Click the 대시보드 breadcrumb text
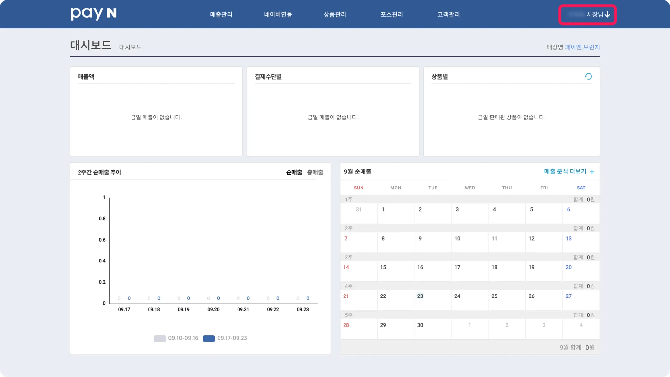 (130, 47)
